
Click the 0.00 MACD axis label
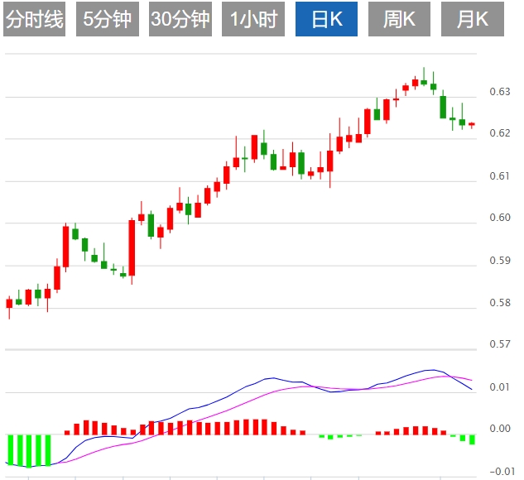coord(501,429)
